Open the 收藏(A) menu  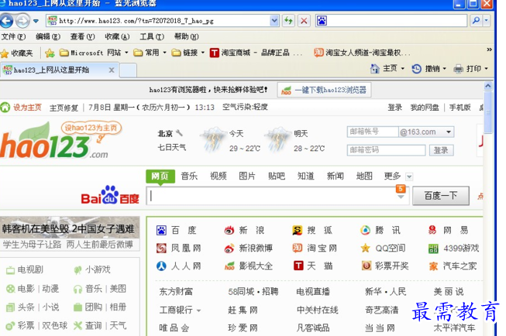click(x=117, y=36)
